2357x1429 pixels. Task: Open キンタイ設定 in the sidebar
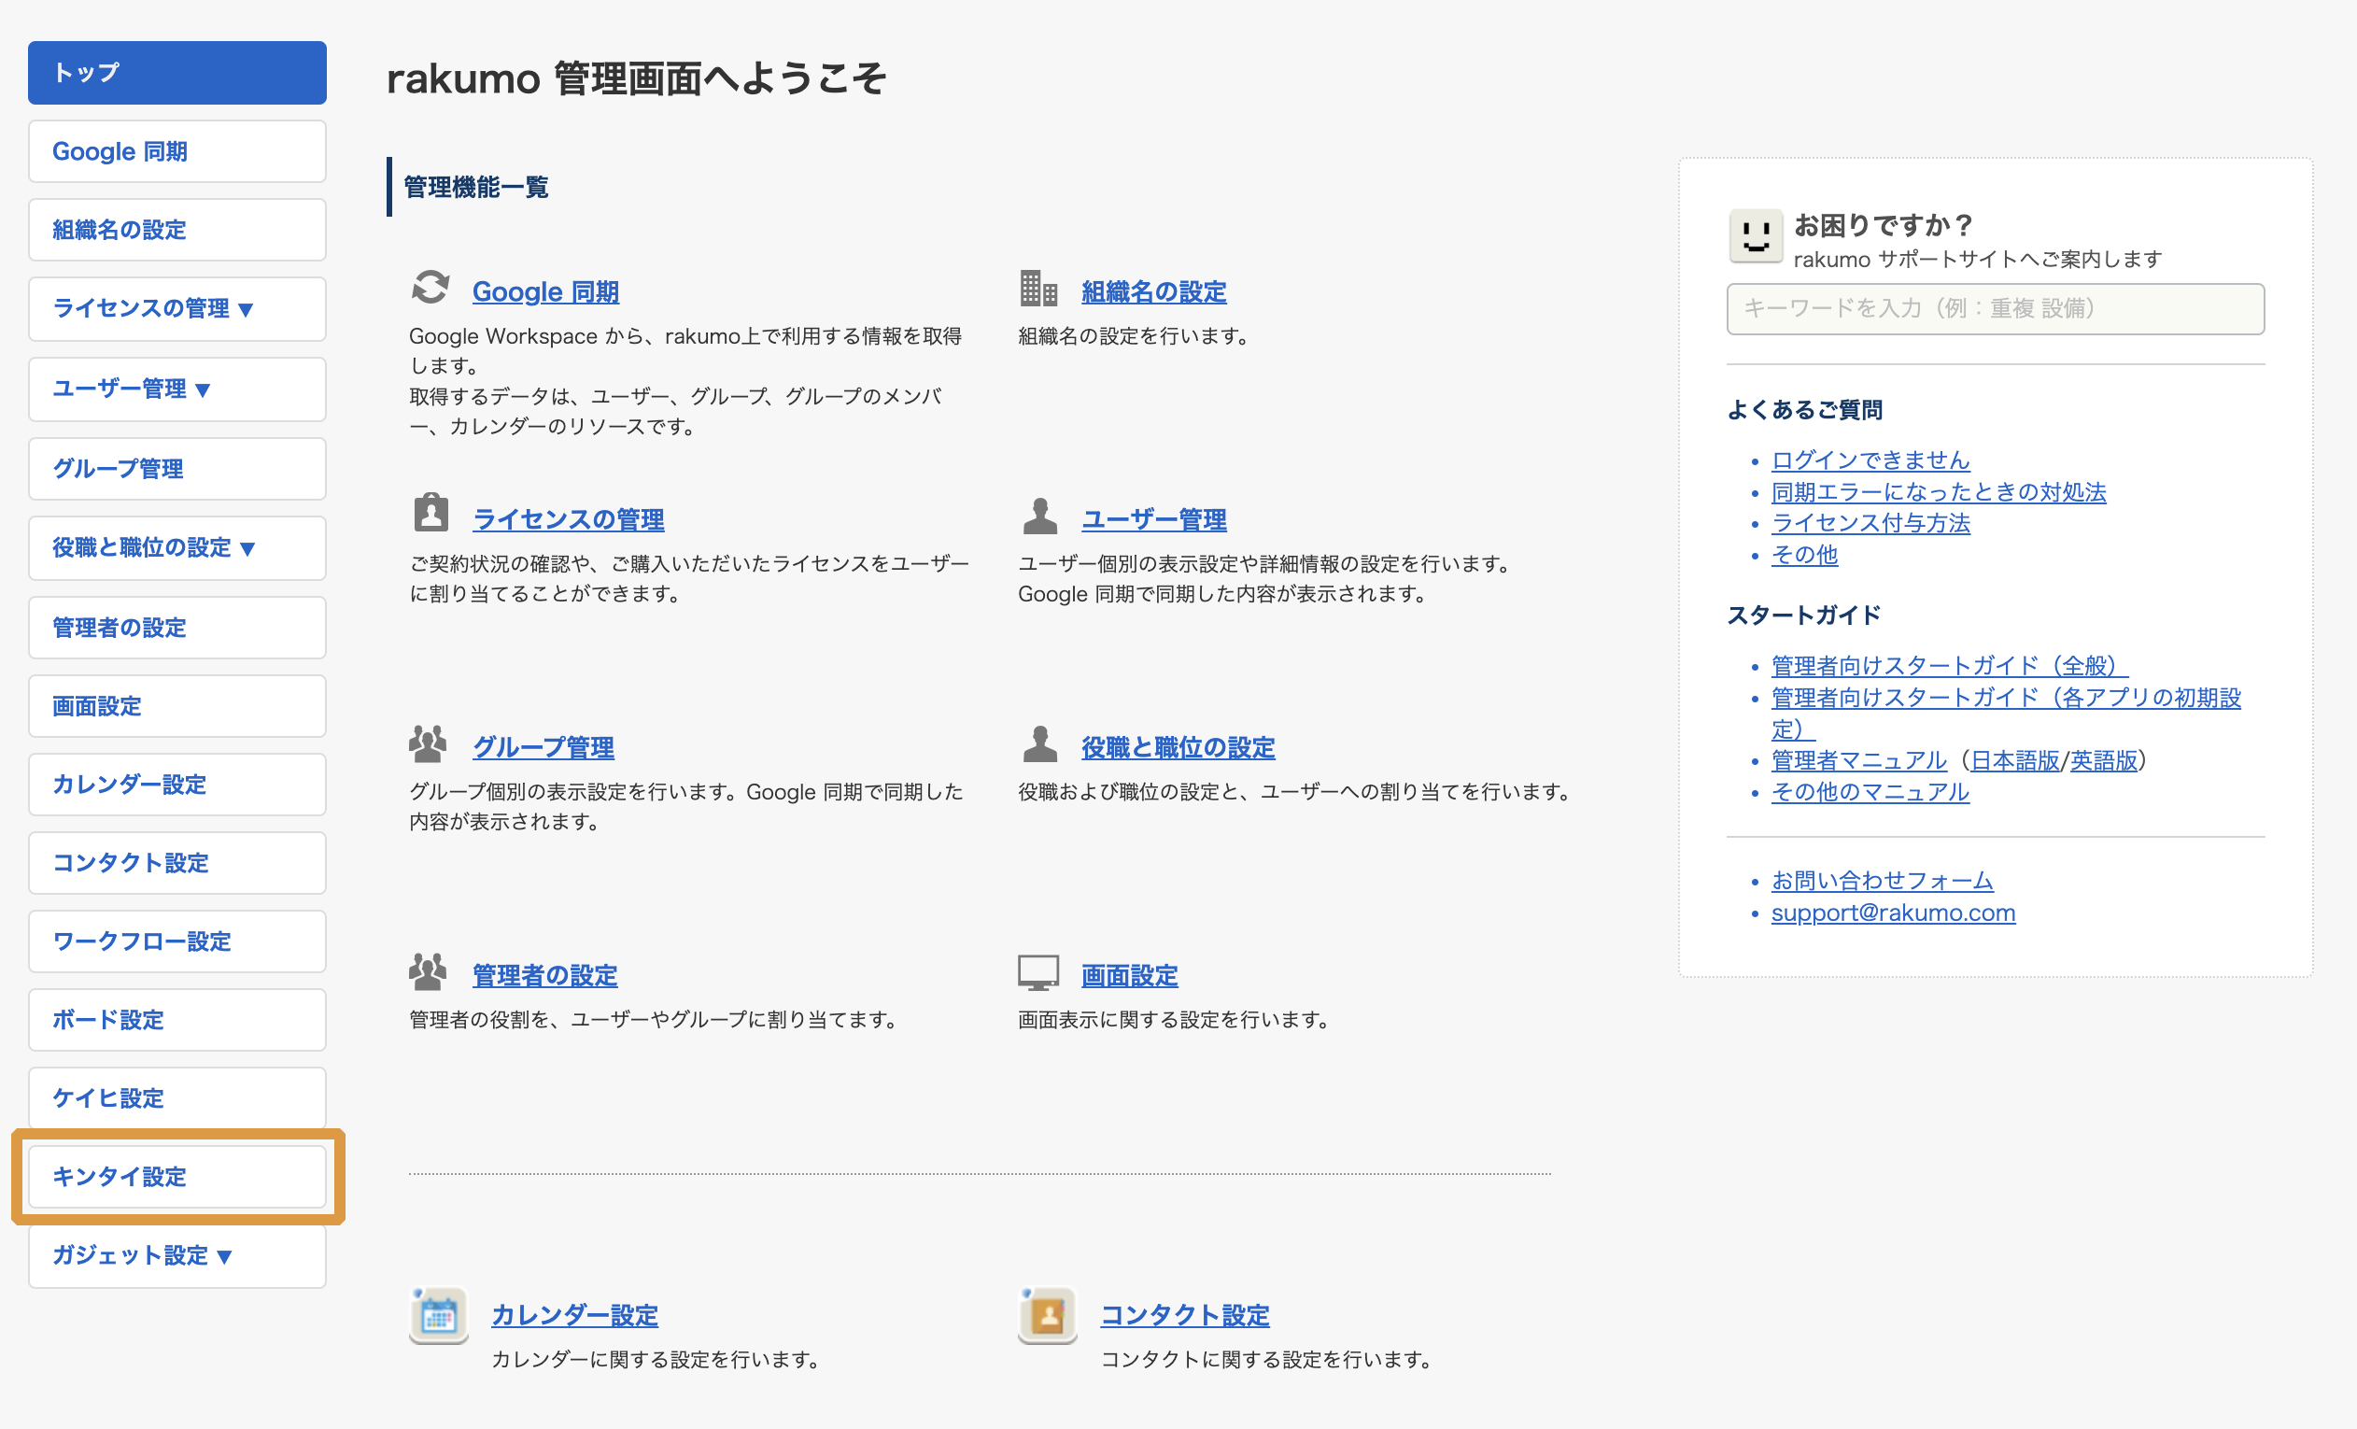click(x=177, y=1177)
